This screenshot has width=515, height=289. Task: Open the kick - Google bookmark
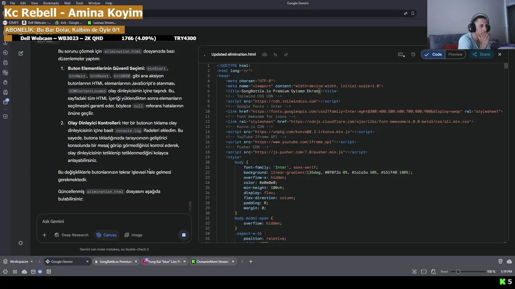(x=68, y=23)
